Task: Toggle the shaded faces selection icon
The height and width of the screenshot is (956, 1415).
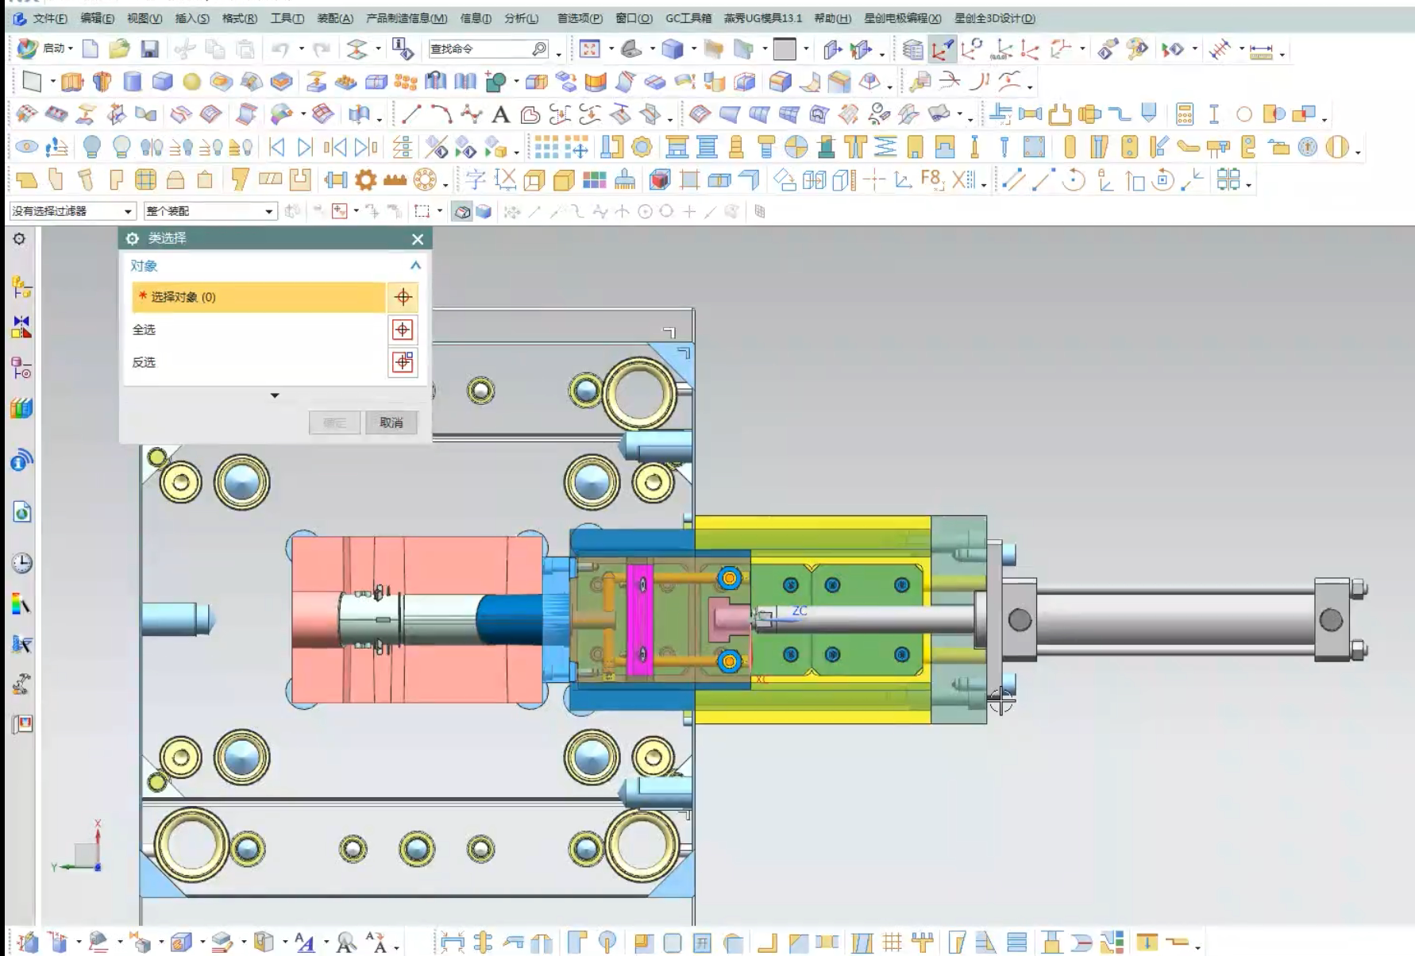Action: point(461,212)
